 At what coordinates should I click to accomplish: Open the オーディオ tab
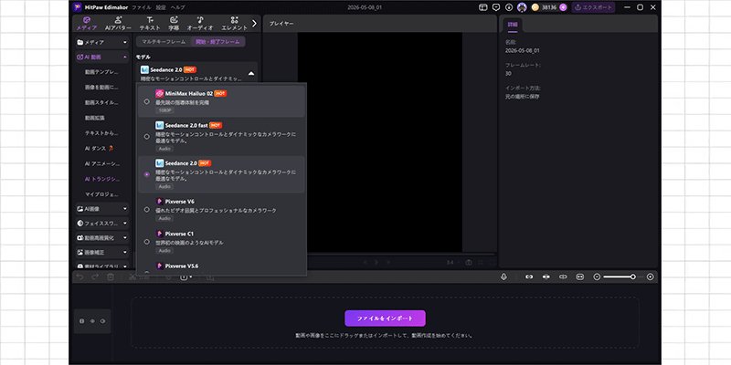point(200,24)
